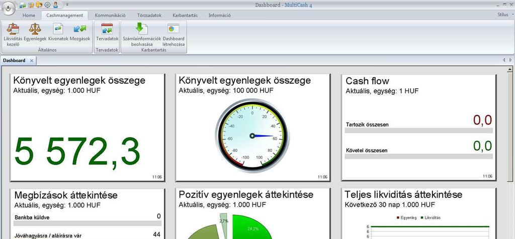
Task: Close the Dashboard document tab
Action: pyautogui.click(x=32, y=61)
